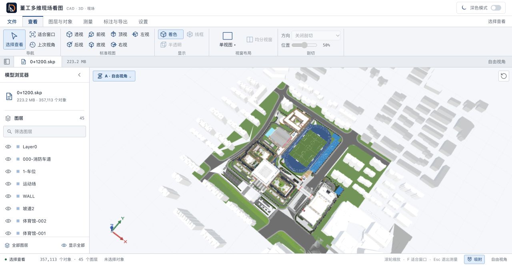Screen dimensions: 512x265
Task: Toggle 深色模式 dark mode switch
Action: 496,8
